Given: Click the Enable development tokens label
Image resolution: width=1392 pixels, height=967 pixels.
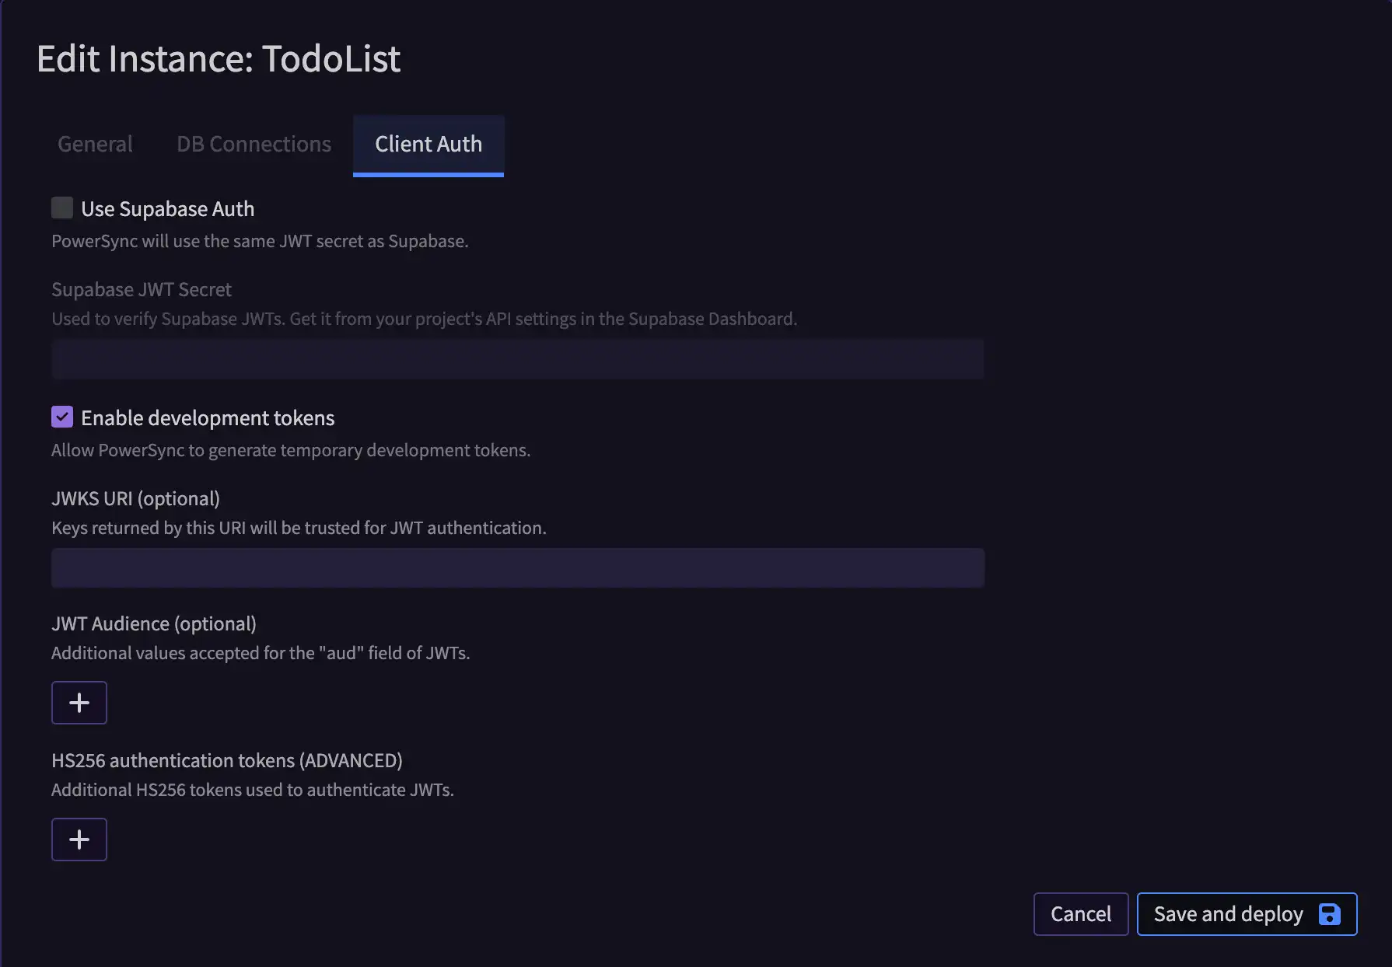Looking at the screenshot, I should click(x=208, y=417).
